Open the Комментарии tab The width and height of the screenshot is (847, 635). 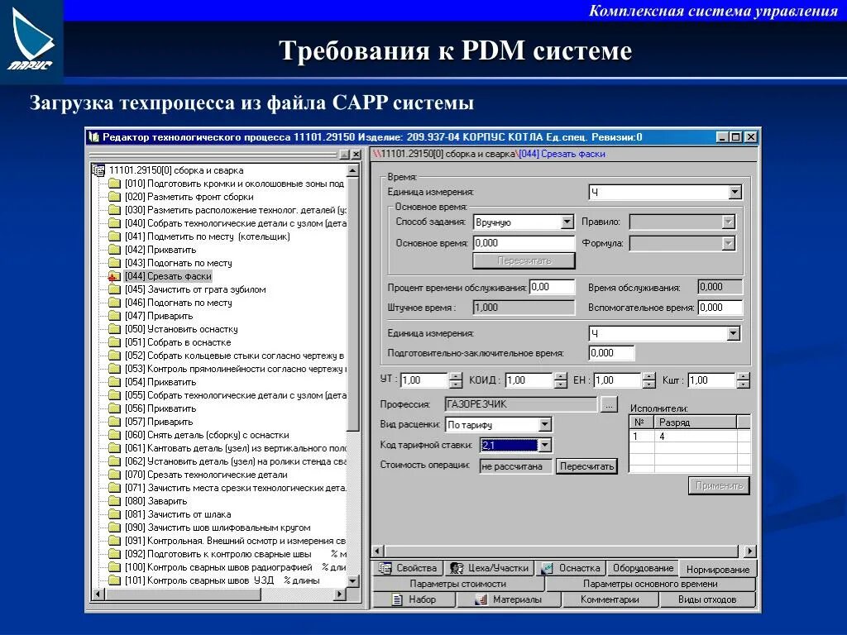point(610,599)
